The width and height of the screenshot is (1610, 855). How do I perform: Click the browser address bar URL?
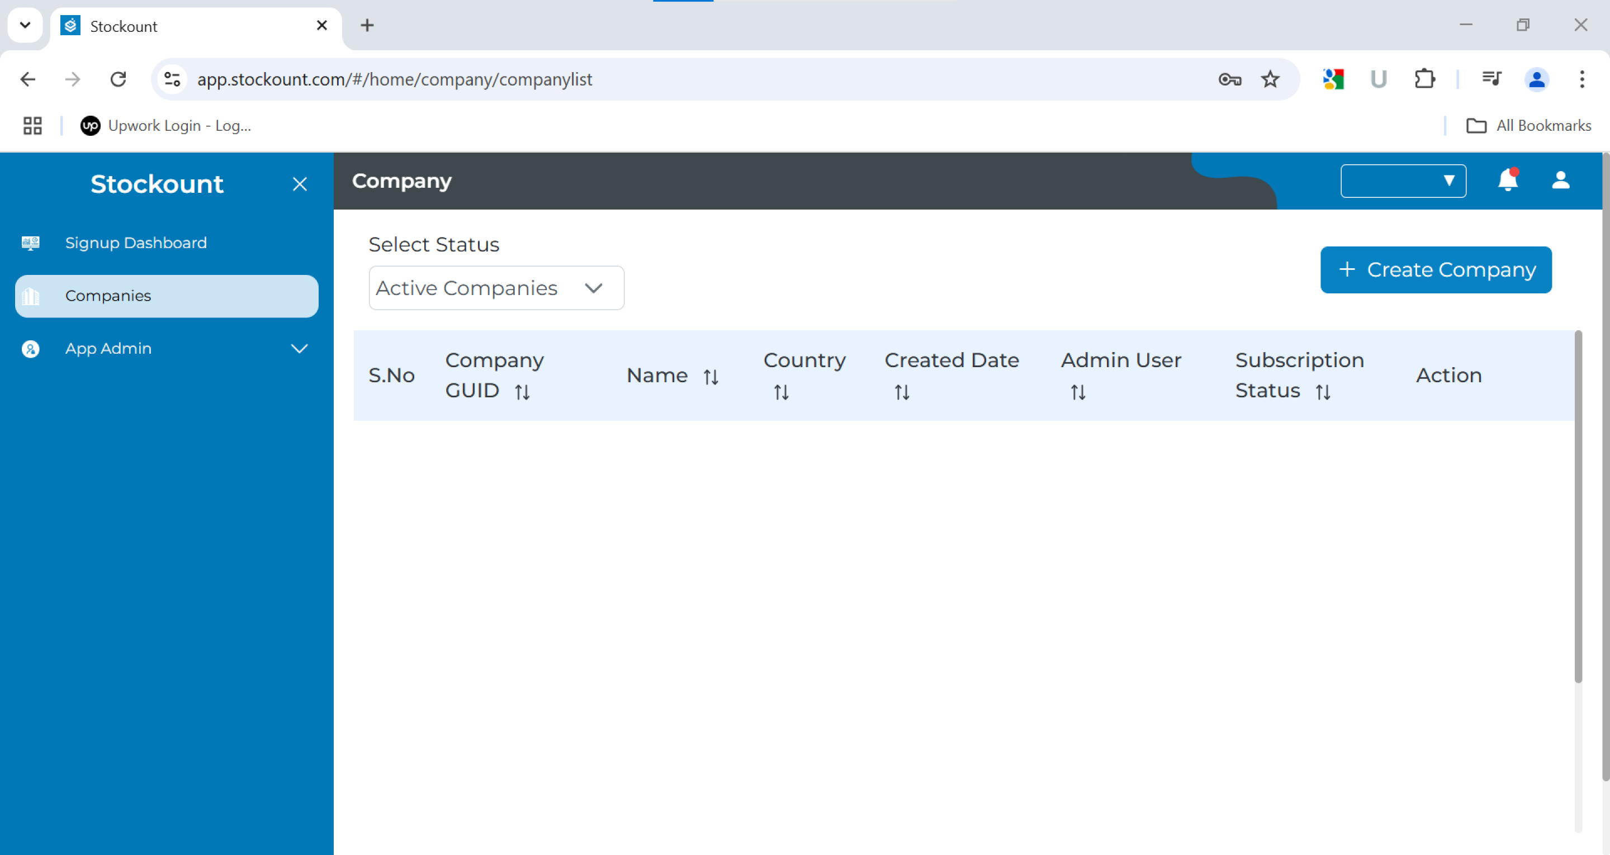coord(394,79)
